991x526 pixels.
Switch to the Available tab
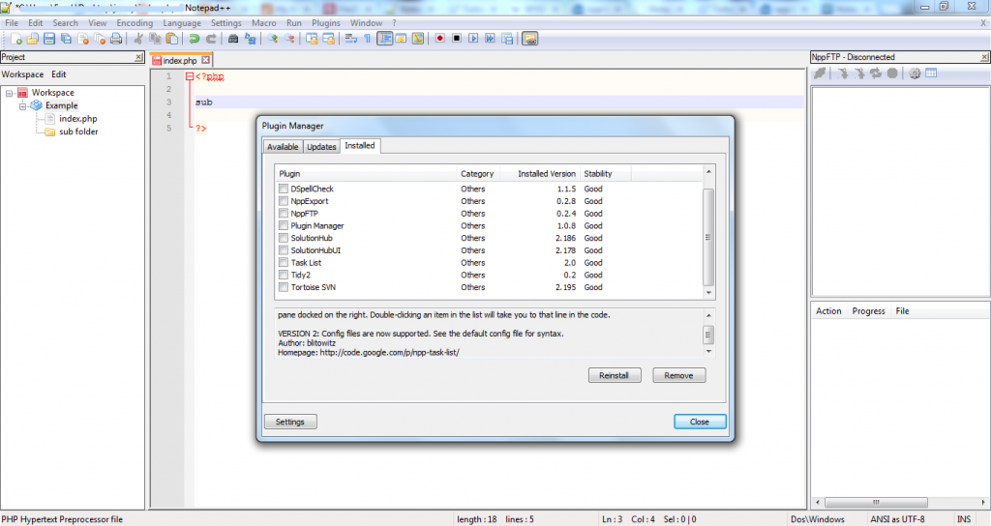click(x=283, y=147)
